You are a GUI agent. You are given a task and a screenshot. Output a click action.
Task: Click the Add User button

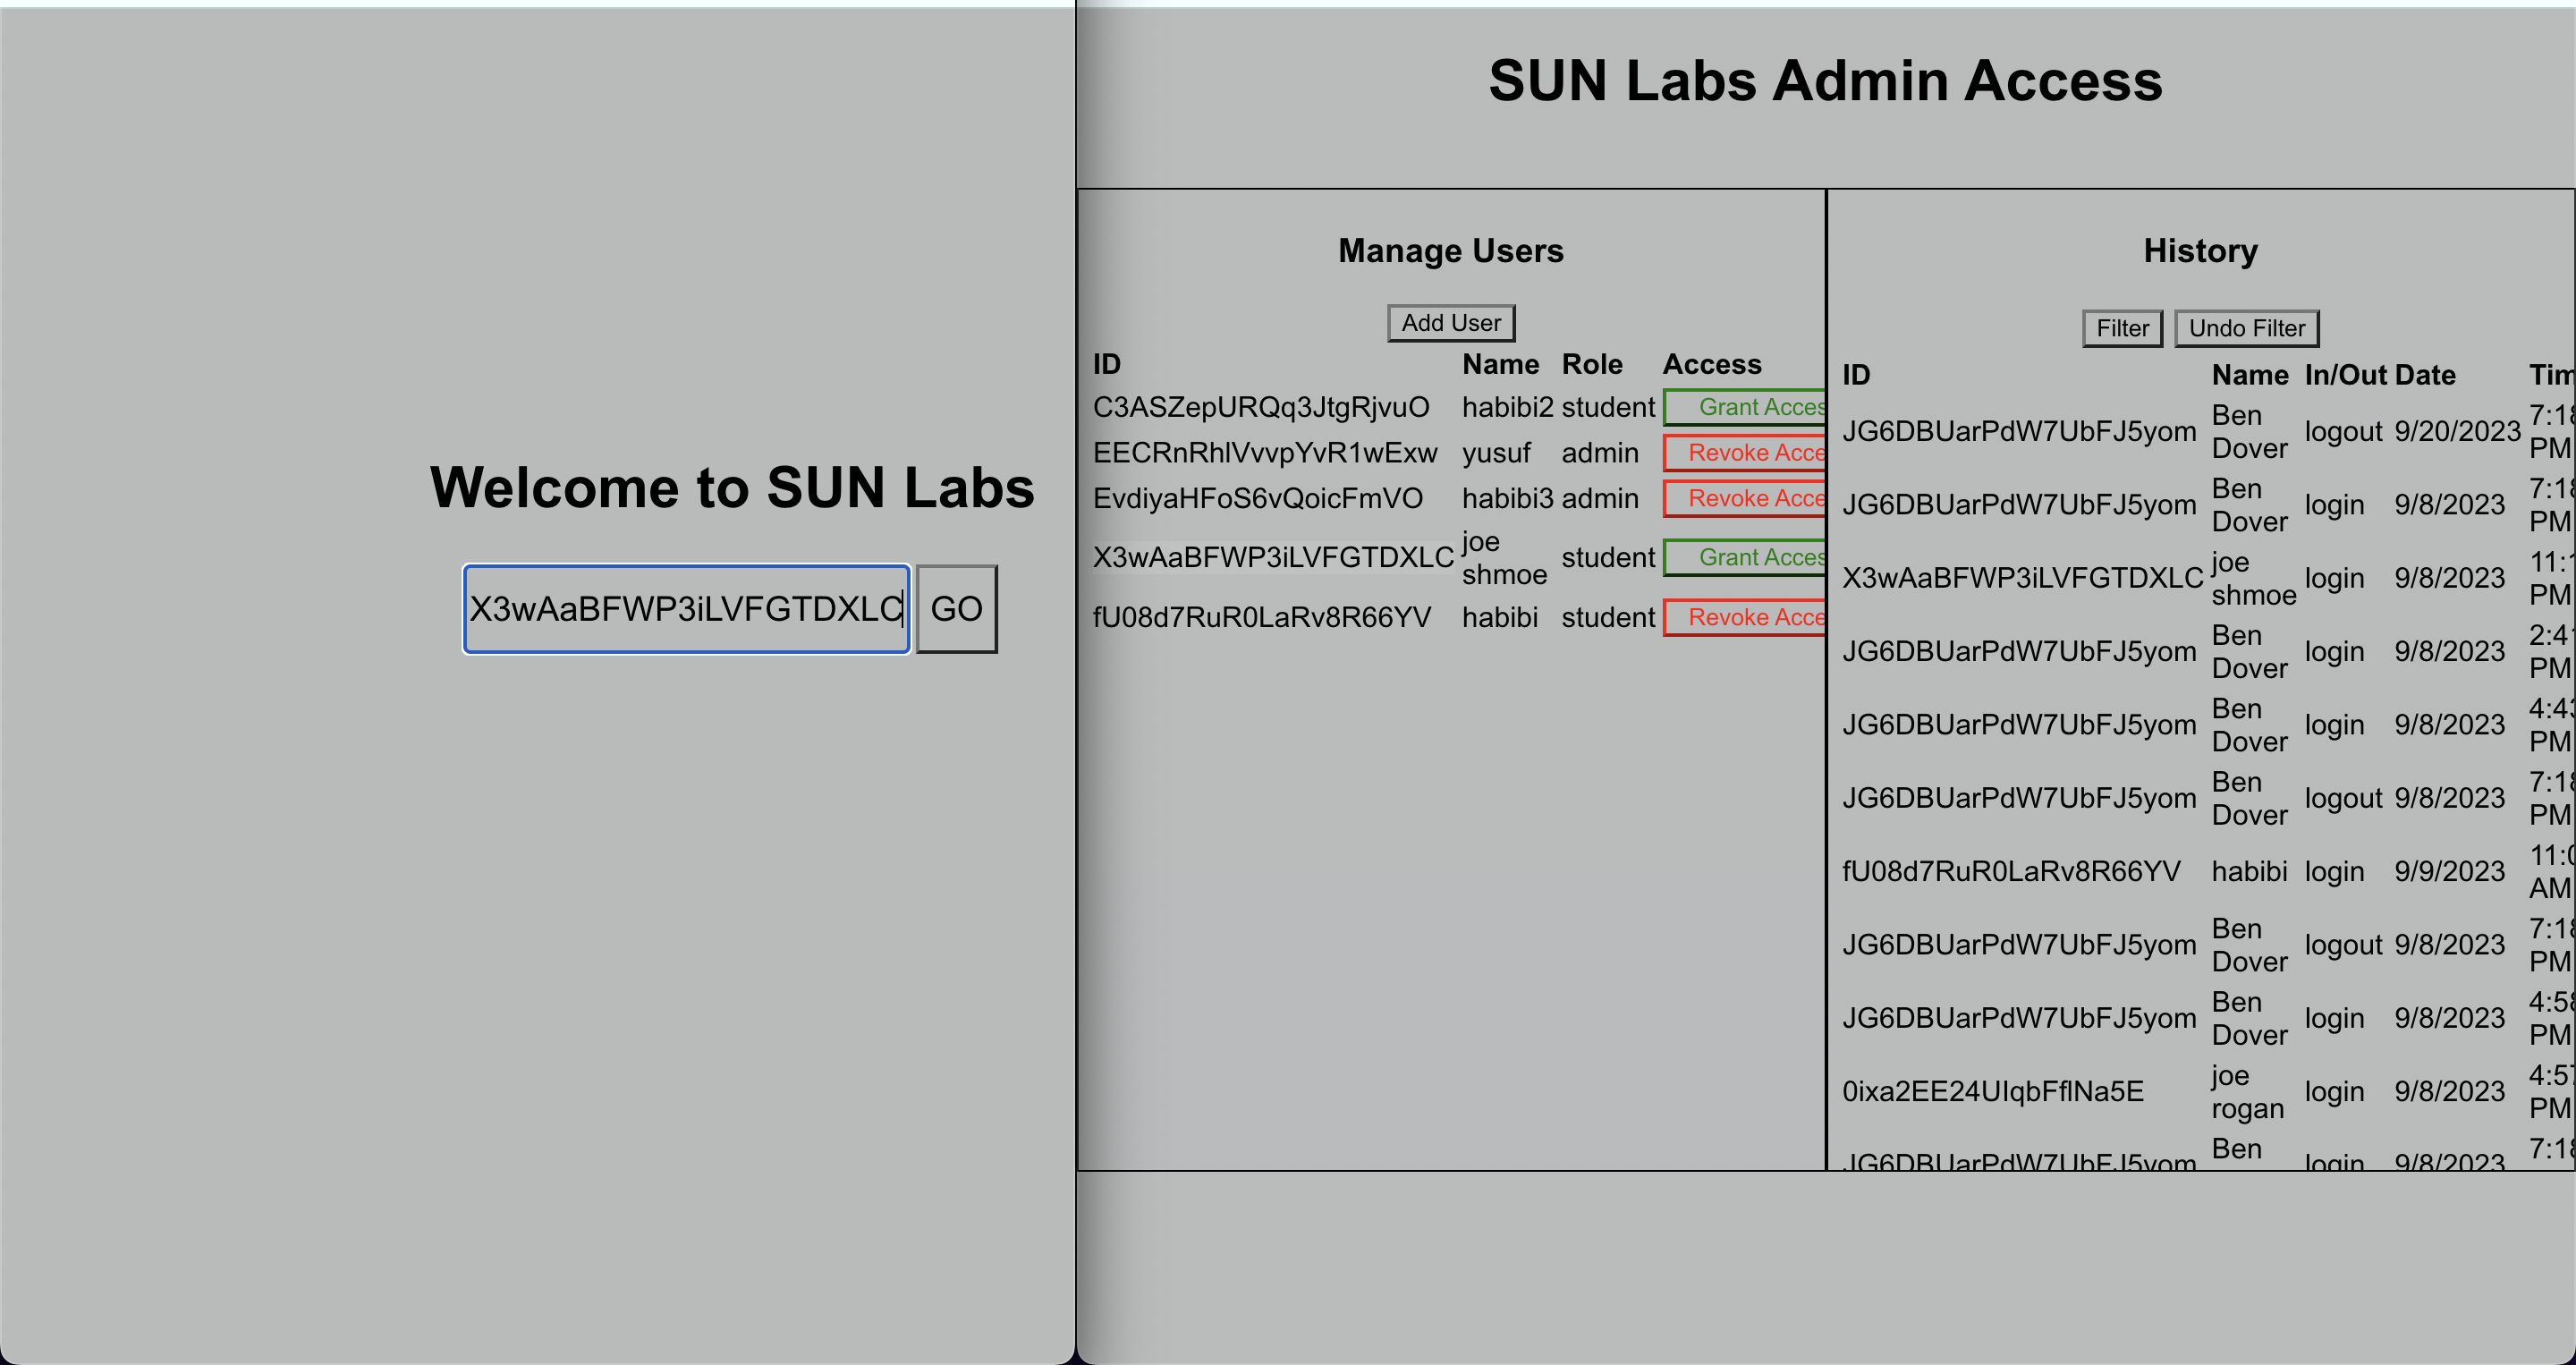[x=1450, y=322]
